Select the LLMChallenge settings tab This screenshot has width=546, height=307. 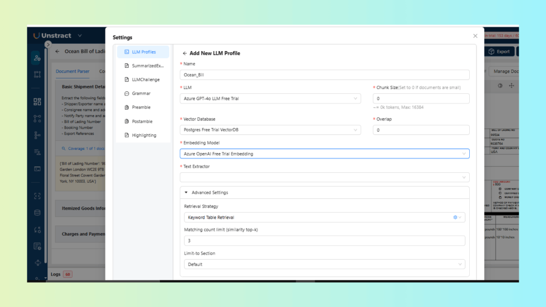(143, 79)
